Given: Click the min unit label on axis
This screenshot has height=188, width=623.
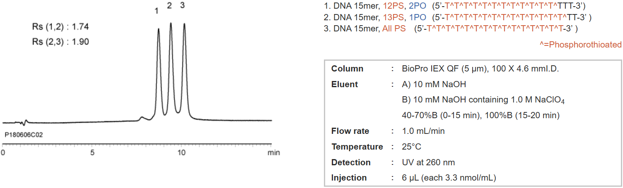Looking at the screenshot, I should [273, 153].
